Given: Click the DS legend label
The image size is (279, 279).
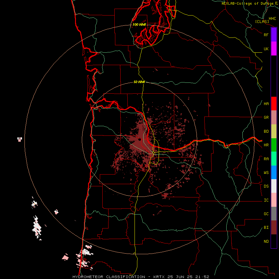Looking at the screenshot, I should (x=266, y=186).
